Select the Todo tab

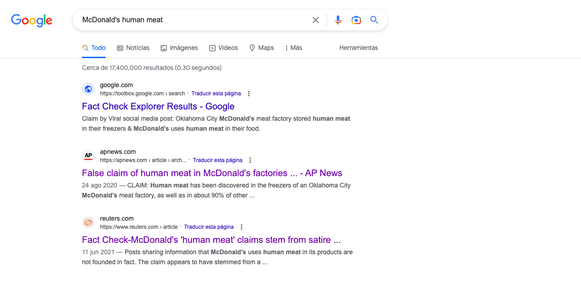[94, 48]
